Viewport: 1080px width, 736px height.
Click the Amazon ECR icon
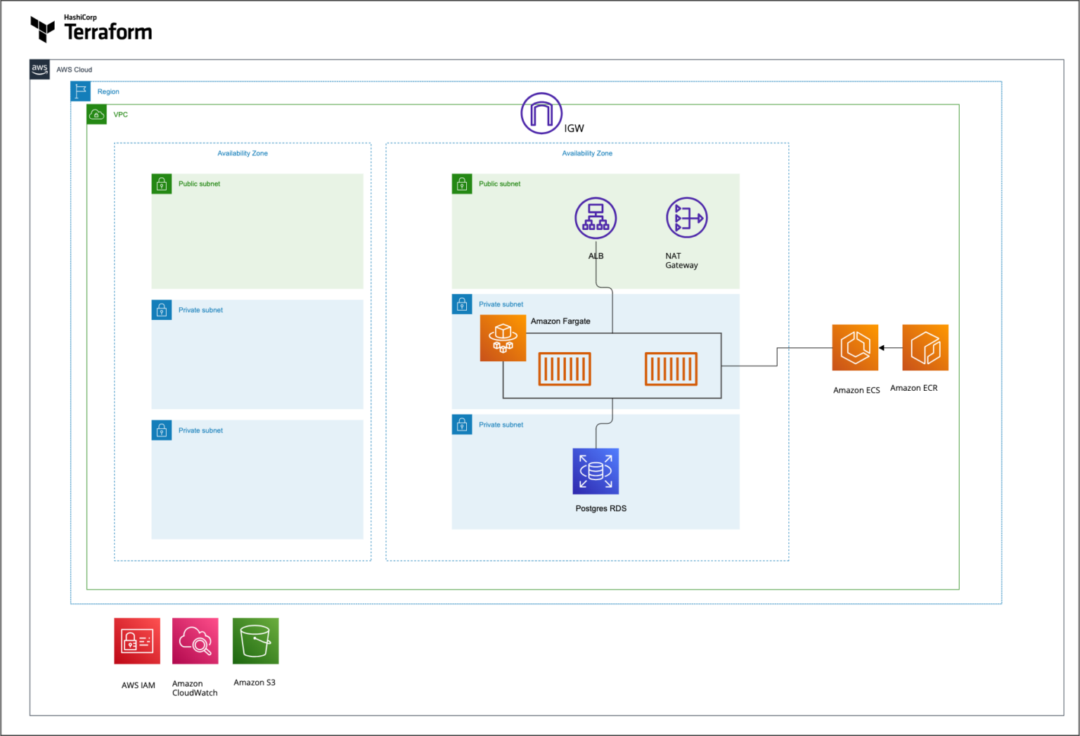tap(925, 347)
